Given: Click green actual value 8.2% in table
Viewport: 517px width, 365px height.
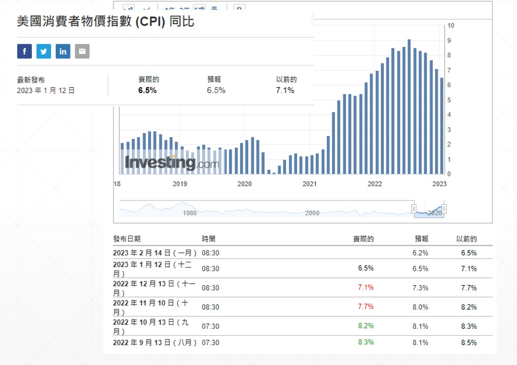Looking at the screenshot, I should [366, 326].
